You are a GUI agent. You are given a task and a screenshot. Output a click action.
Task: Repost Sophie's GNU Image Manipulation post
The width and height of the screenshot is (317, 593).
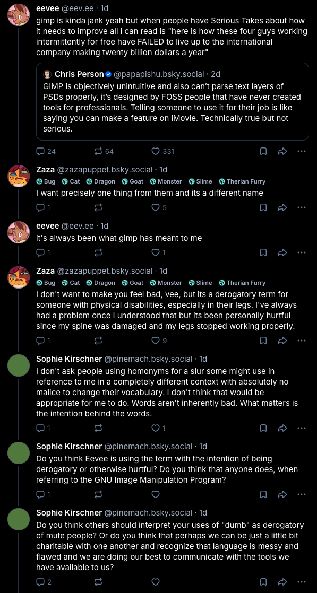click(98, 494)
